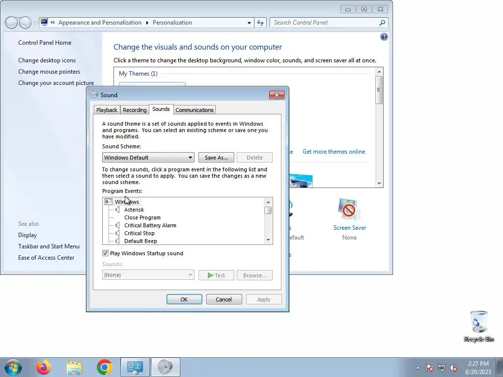
Task: Select Asterisk program event
Action: [x=134, y=210]
